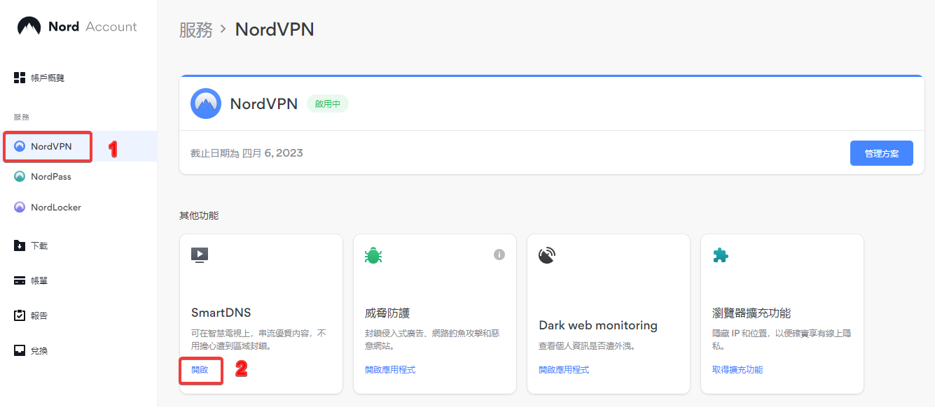Click the 開啟 link under SmartDNS
This screenshot has width=935, height=407.
pos(200,369)
